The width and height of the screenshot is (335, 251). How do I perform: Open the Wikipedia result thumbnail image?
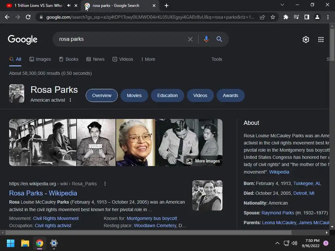(x=207, y=195)
